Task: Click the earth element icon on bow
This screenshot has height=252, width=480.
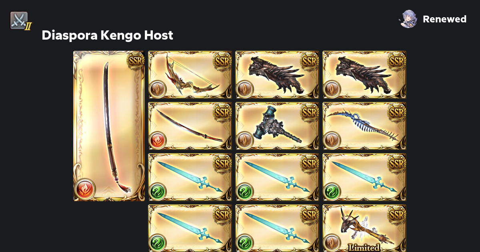Action: (x=158, y=89)
